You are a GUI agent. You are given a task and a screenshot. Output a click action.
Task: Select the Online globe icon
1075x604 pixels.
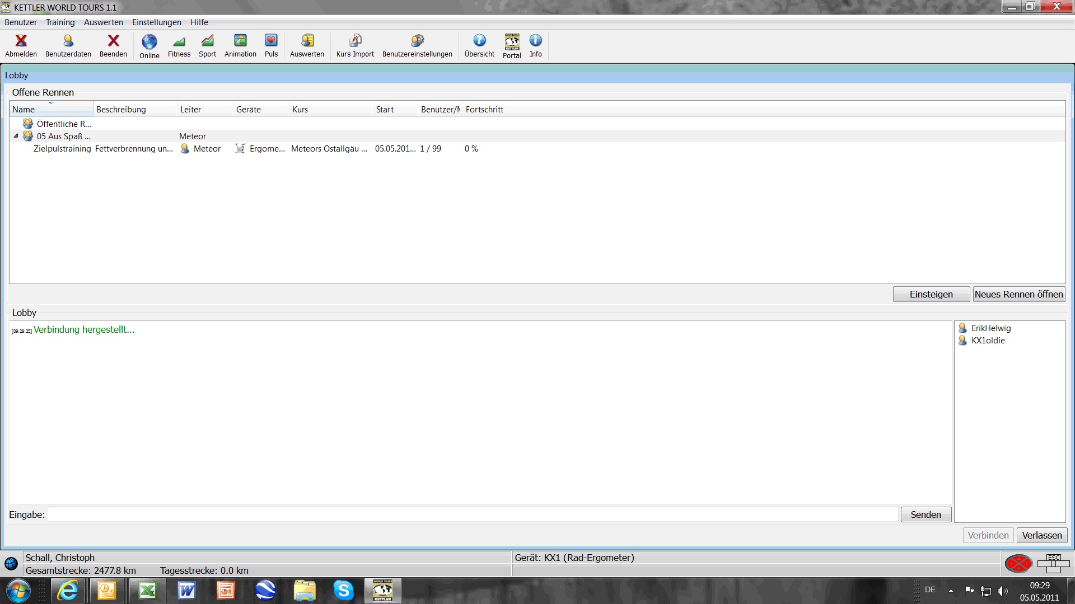[149, 41]
